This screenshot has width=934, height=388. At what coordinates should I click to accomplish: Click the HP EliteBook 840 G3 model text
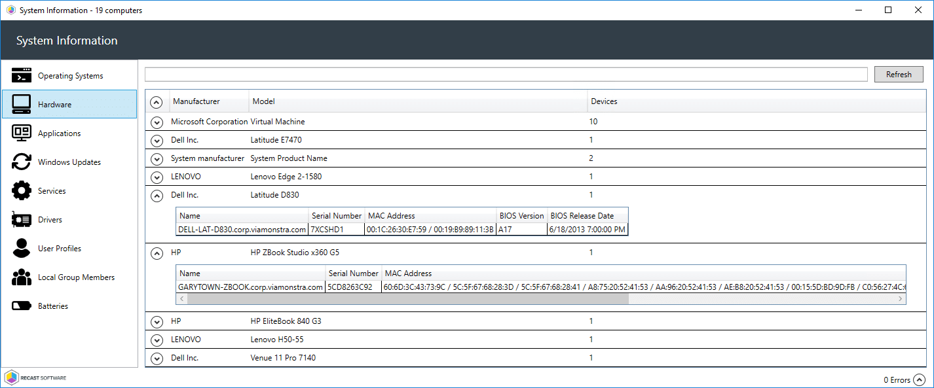286,321
